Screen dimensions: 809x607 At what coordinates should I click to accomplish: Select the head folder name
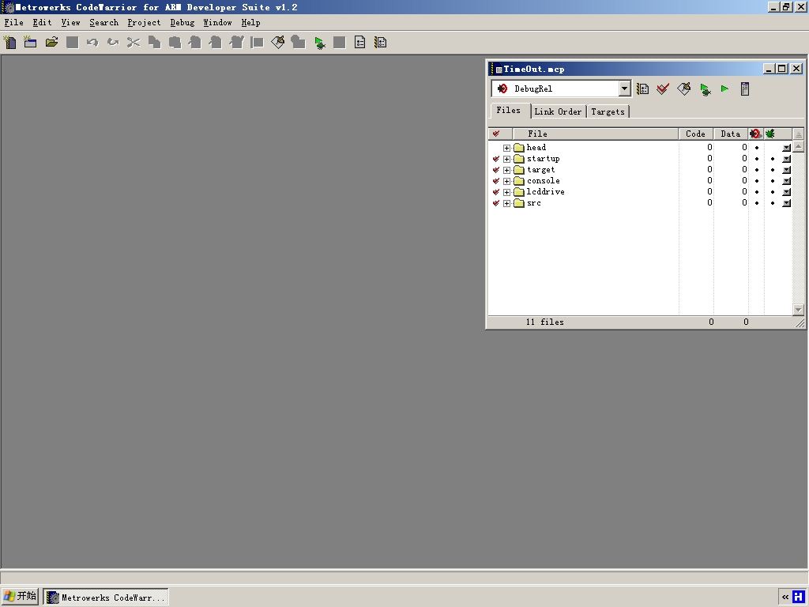(x=536, y=148)
